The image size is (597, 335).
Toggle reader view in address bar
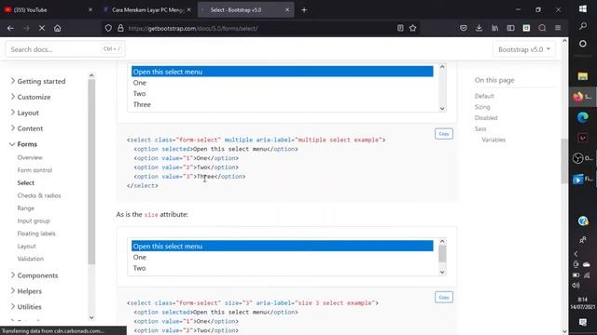pos(400,28)
